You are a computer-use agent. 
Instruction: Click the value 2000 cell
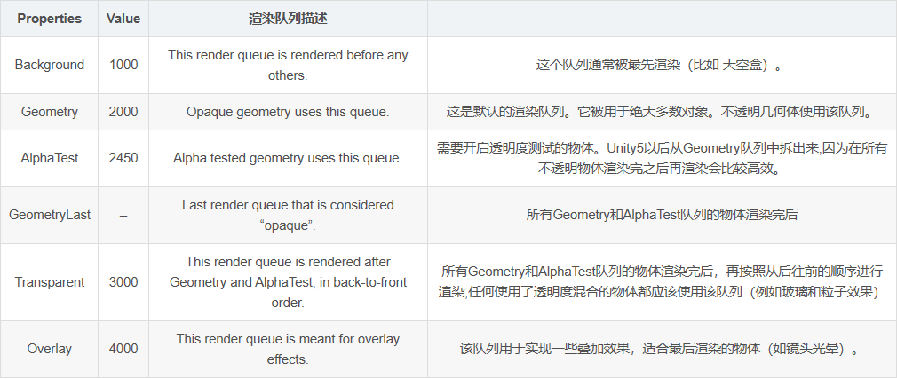coord(123,112)
